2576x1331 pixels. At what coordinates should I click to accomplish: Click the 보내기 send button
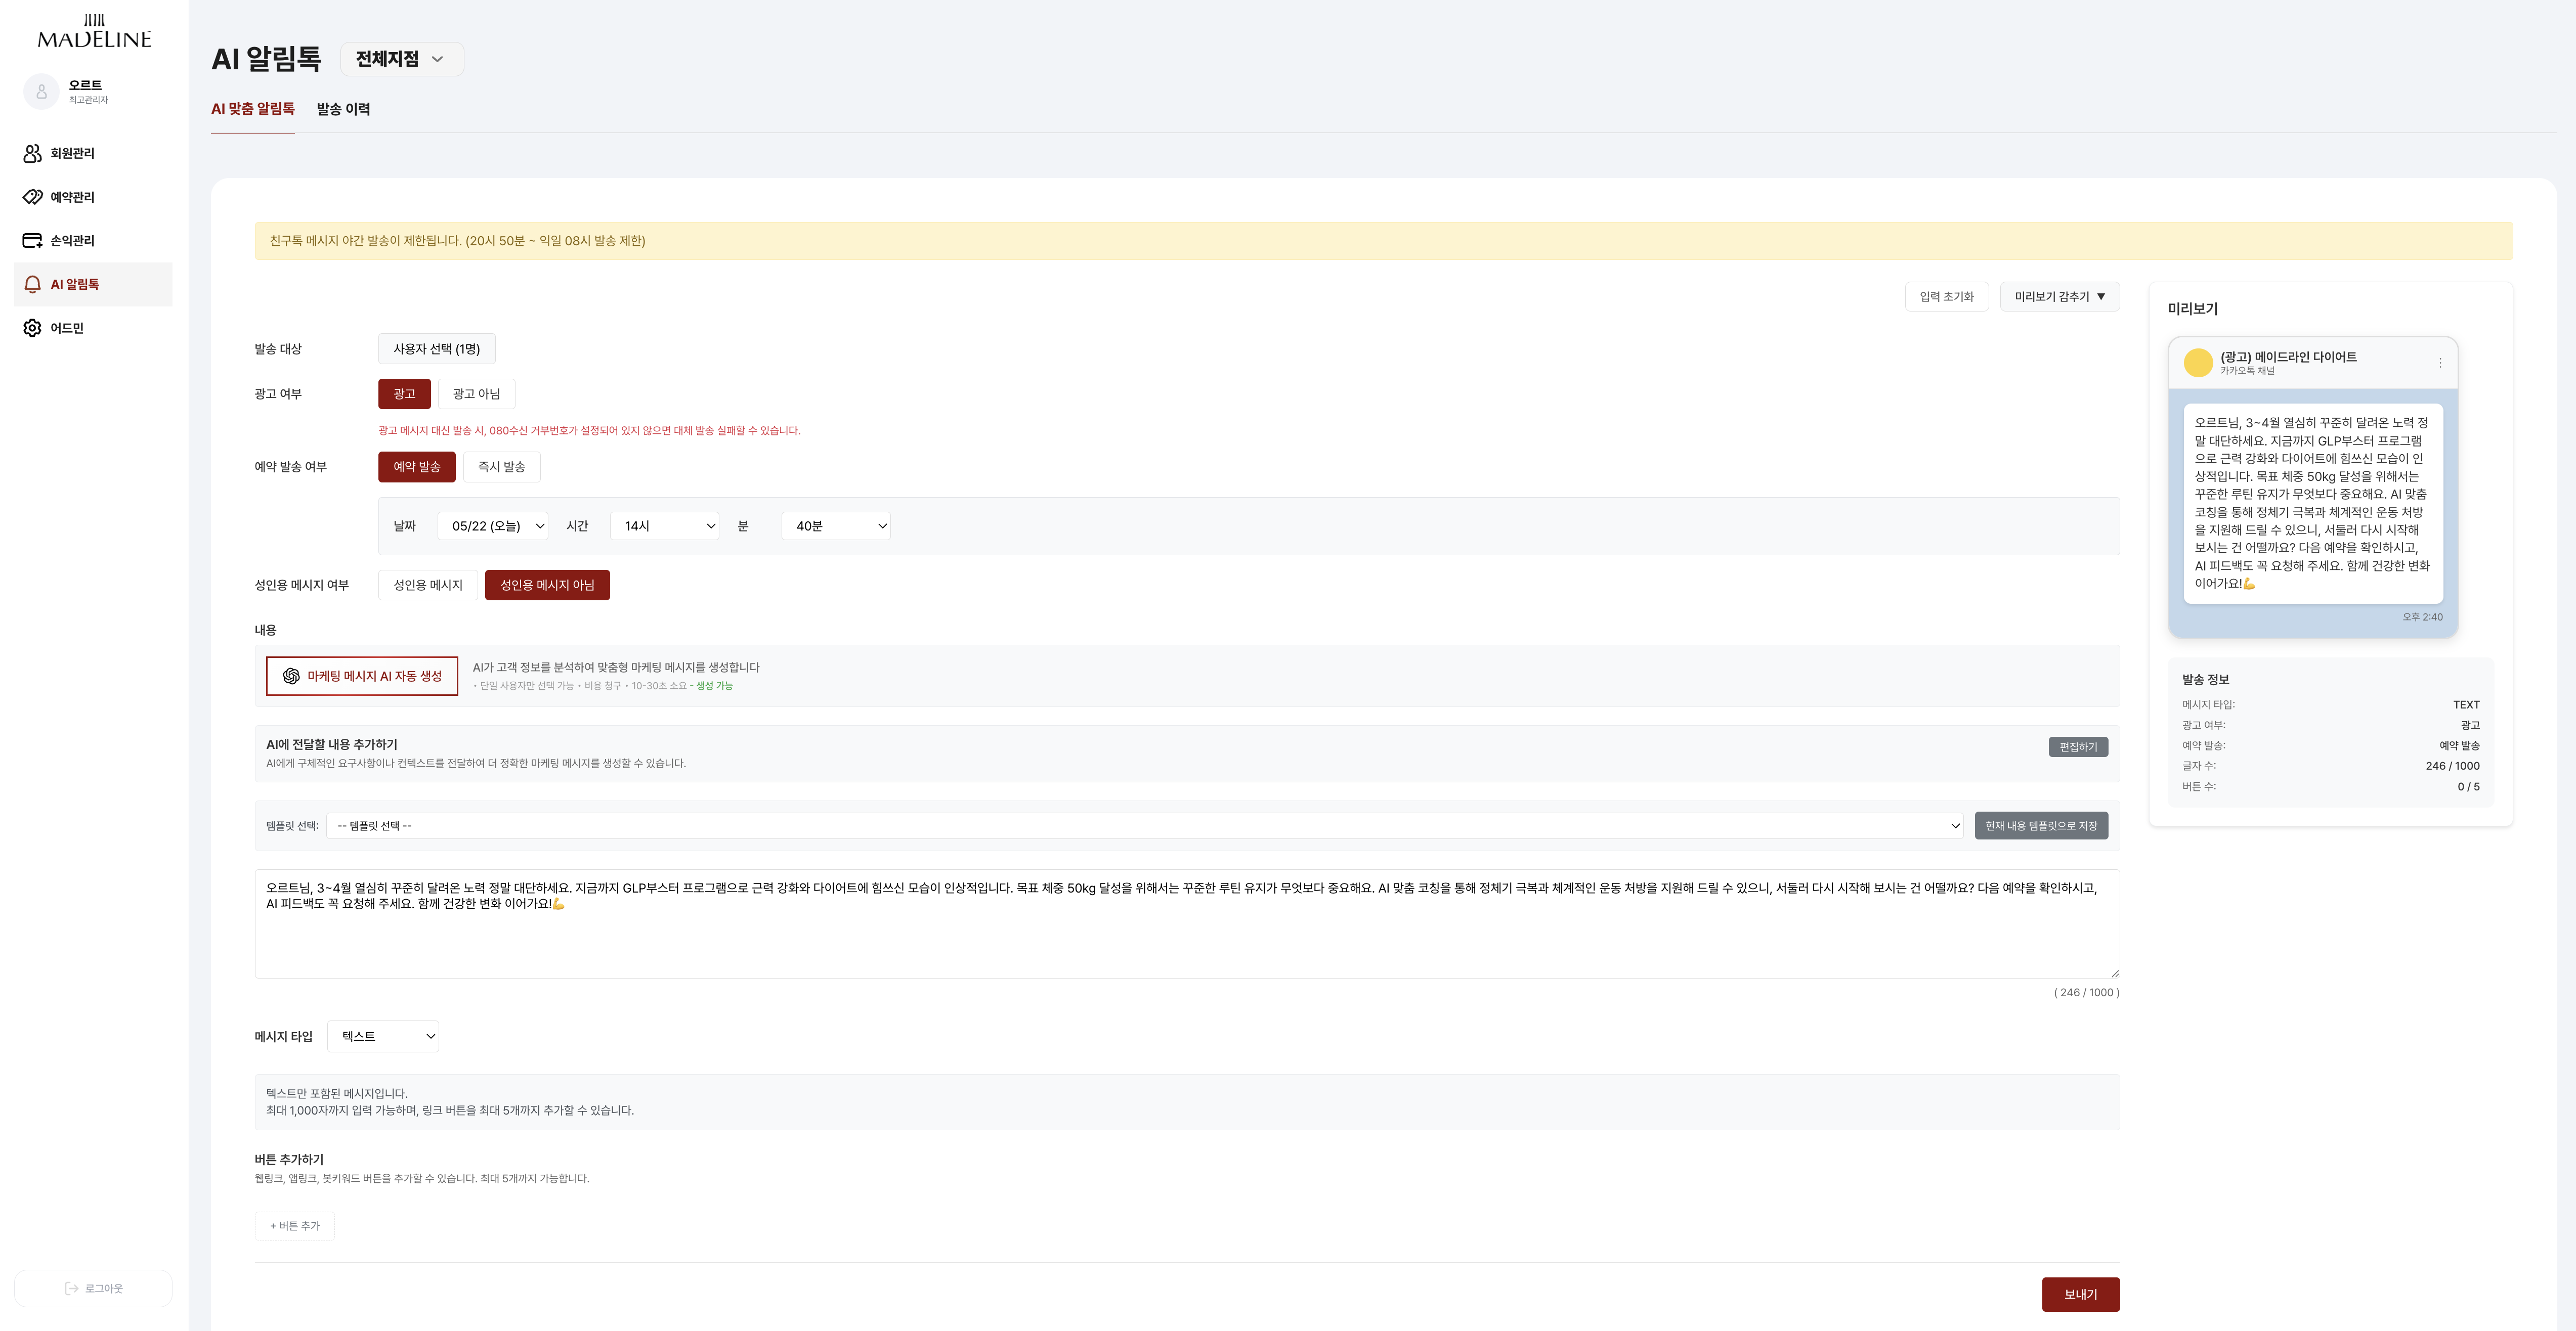[2080, 1294]
